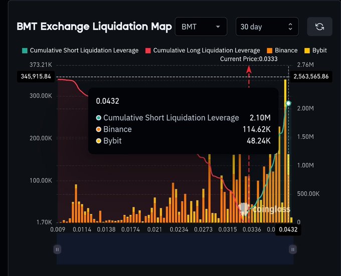Screen dimensions: 341x276
Task: Click the 0.0315 x-axis label
Action: point(228,229)
